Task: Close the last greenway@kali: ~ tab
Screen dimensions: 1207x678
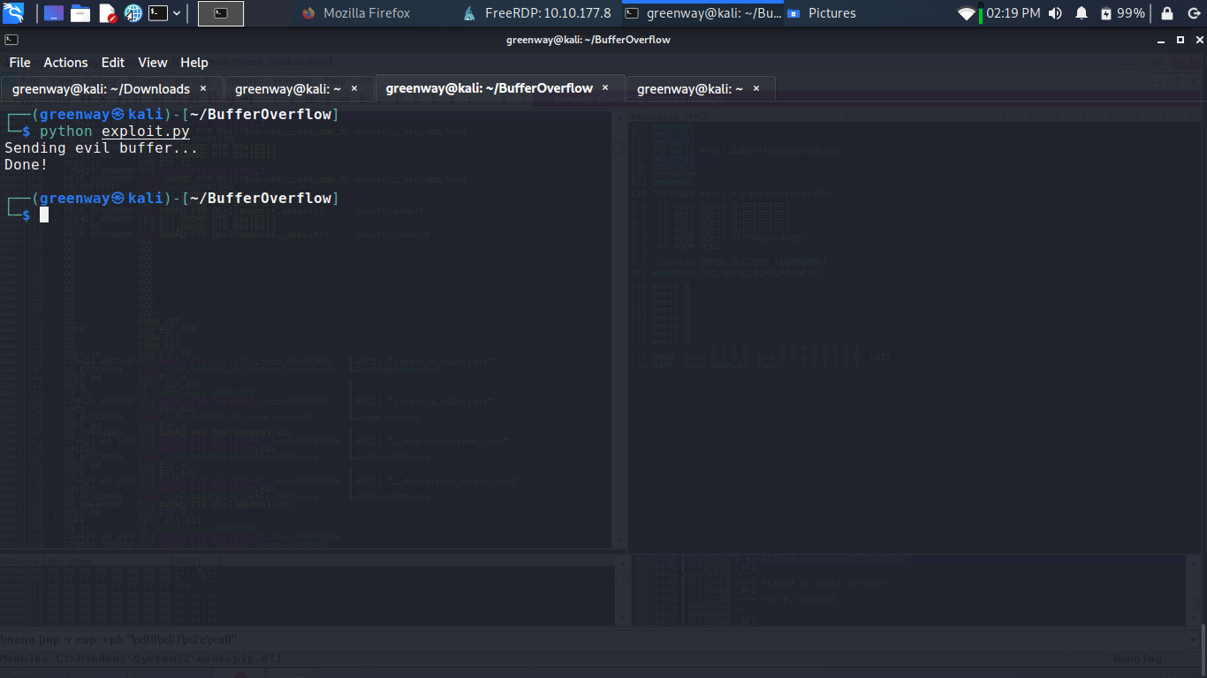Action: point(755,88)
